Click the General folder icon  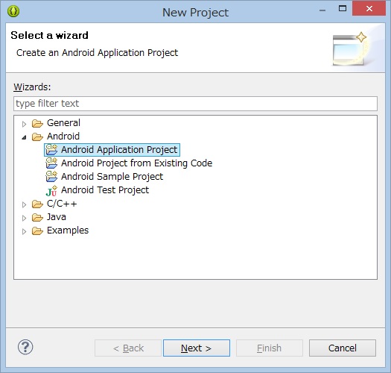[x=37, y=123]
